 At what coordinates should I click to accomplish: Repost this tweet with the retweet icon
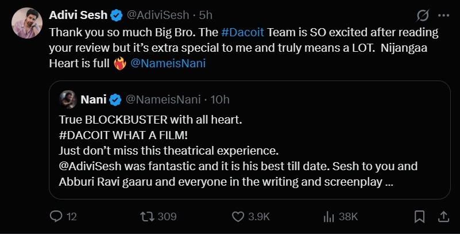click(147, 216)
